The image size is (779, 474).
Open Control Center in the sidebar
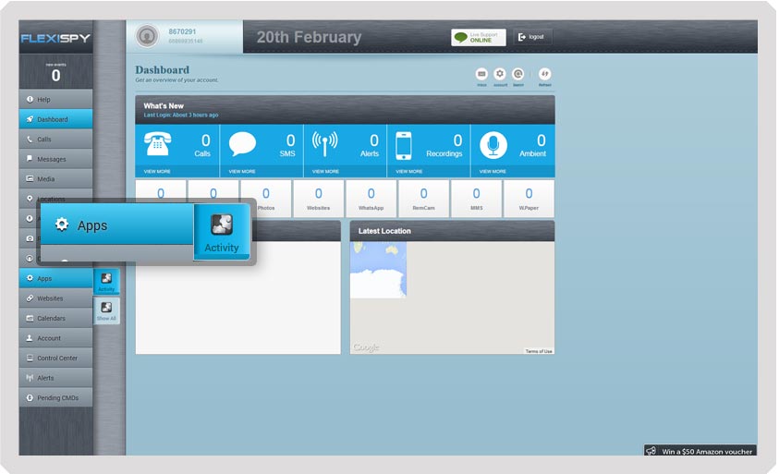pos(55,358)
